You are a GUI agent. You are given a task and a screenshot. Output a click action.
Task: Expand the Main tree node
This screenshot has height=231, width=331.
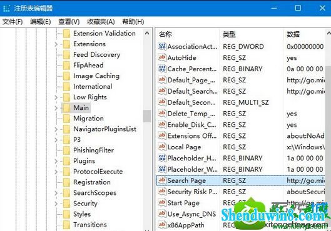pos(56,108)
